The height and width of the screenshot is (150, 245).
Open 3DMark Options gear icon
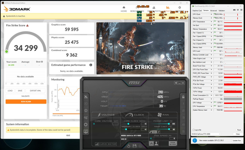coord(180,7)
